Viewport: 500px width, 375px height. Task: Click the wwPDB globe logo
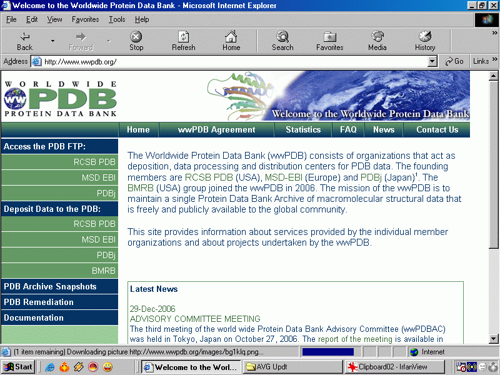tap(14, 99)
